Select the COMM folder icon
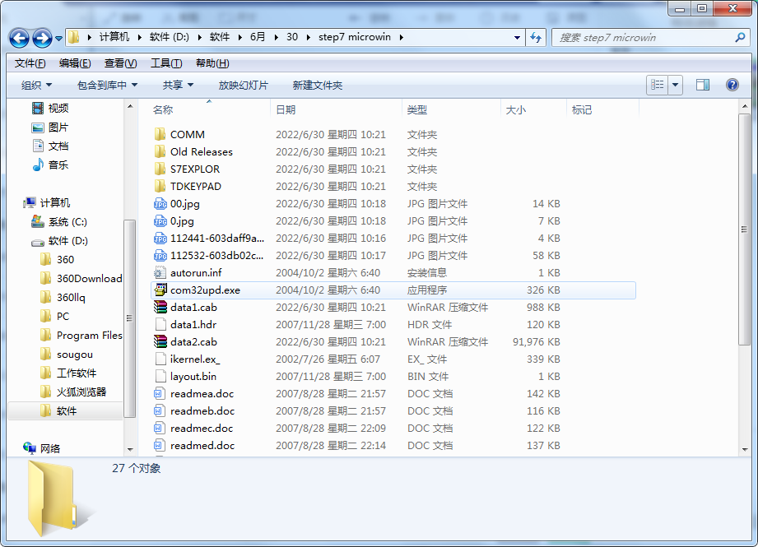The image size is (758, 547). 160,134
